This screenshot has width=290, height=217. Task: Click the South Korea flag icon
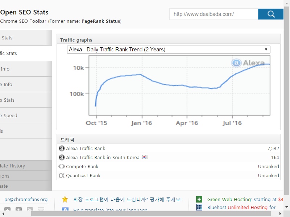pos(145,158)
